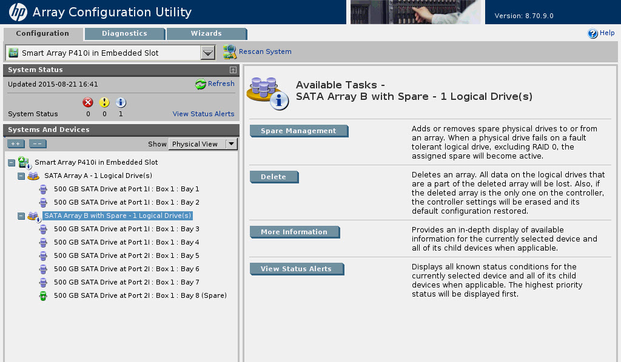Select SATA Array A - 1 Logical Drive(s)

pyautogui.click(x=98, y=176)
